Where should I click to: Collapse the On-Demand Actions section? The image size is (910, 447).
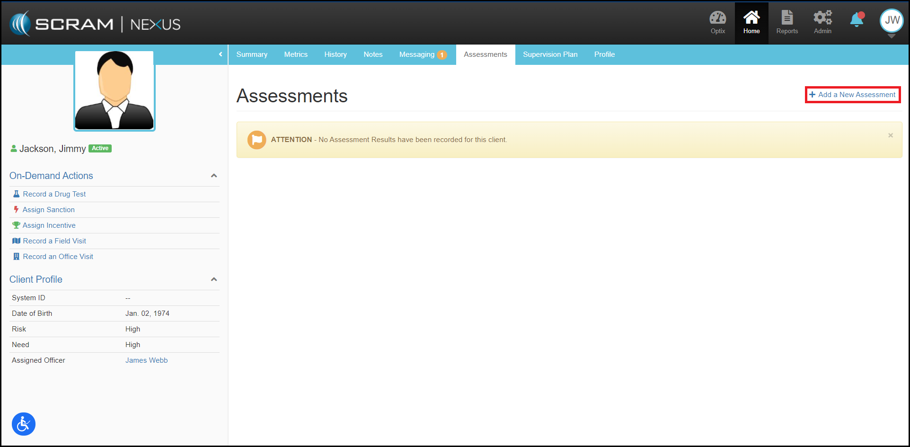coord(214,176)
